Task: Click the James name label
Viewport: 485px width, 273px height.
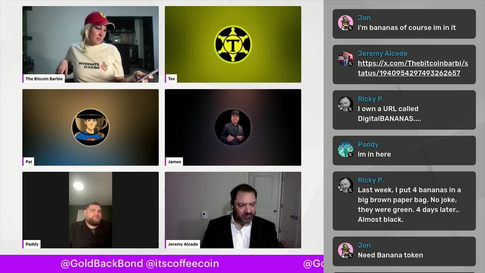Action: [x=174, y=162]
